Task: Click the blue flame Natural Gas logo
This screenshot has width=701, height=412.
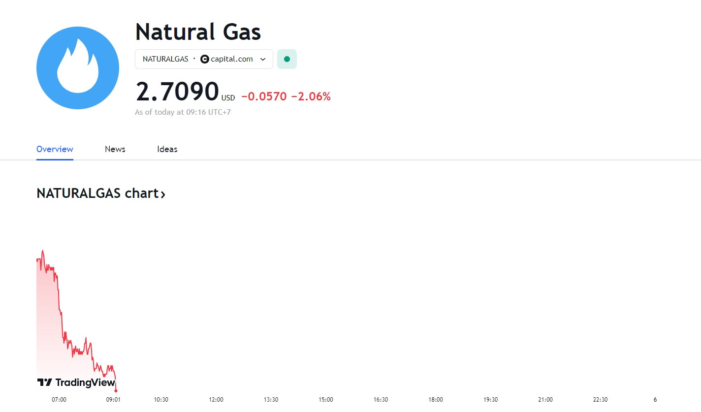Action: coord(78,68)
